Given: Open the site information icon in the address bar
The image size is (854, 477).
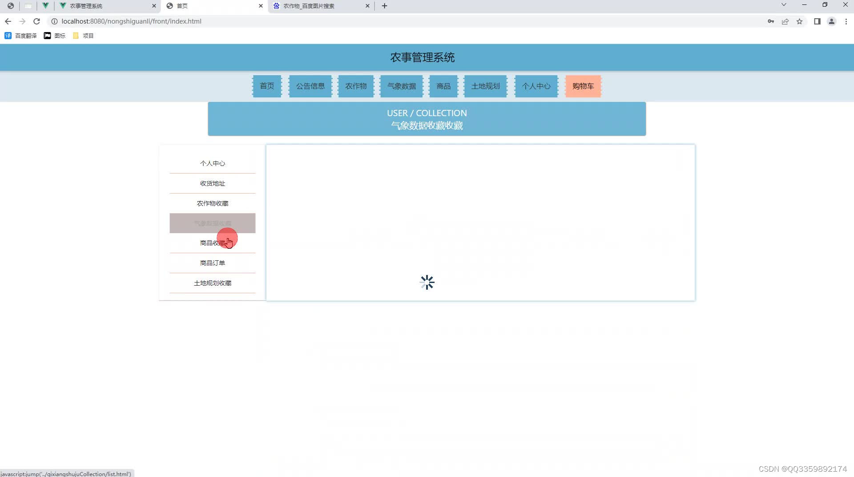Looking at the screenshot, I should [54, 21].
